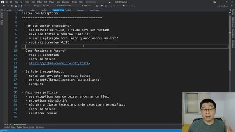Open the View menu

pyautogui.click(x=16, y=2)
